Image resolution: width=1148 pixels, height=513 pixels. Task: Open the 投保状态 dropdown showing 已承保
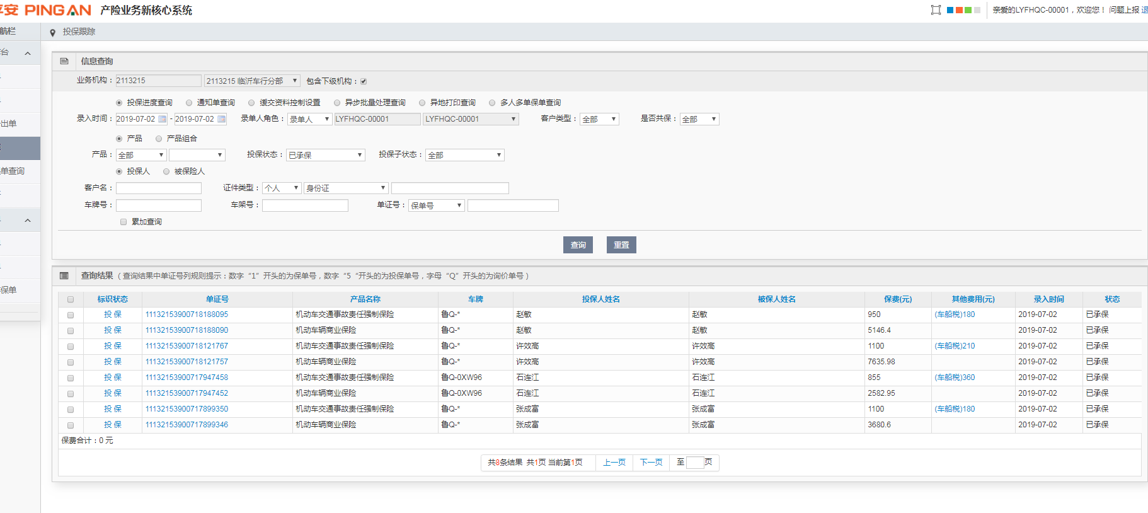point(325,155)
